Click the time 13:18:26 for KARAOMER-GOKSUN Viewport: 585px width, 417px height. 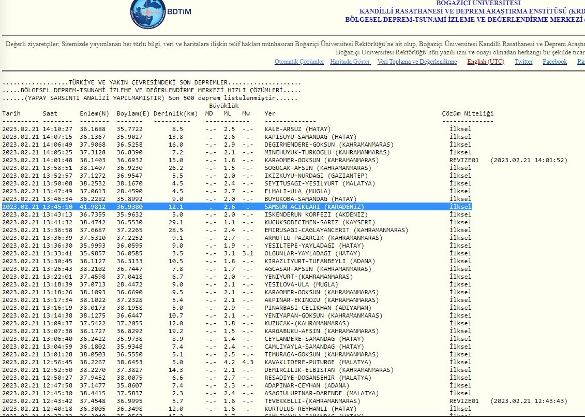(x=57, y=292)
